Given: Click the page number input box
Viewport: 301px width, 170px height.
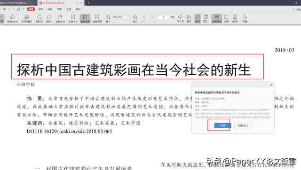Looking at the screenshot, I should pyautogui.click(x=163, y=17).
